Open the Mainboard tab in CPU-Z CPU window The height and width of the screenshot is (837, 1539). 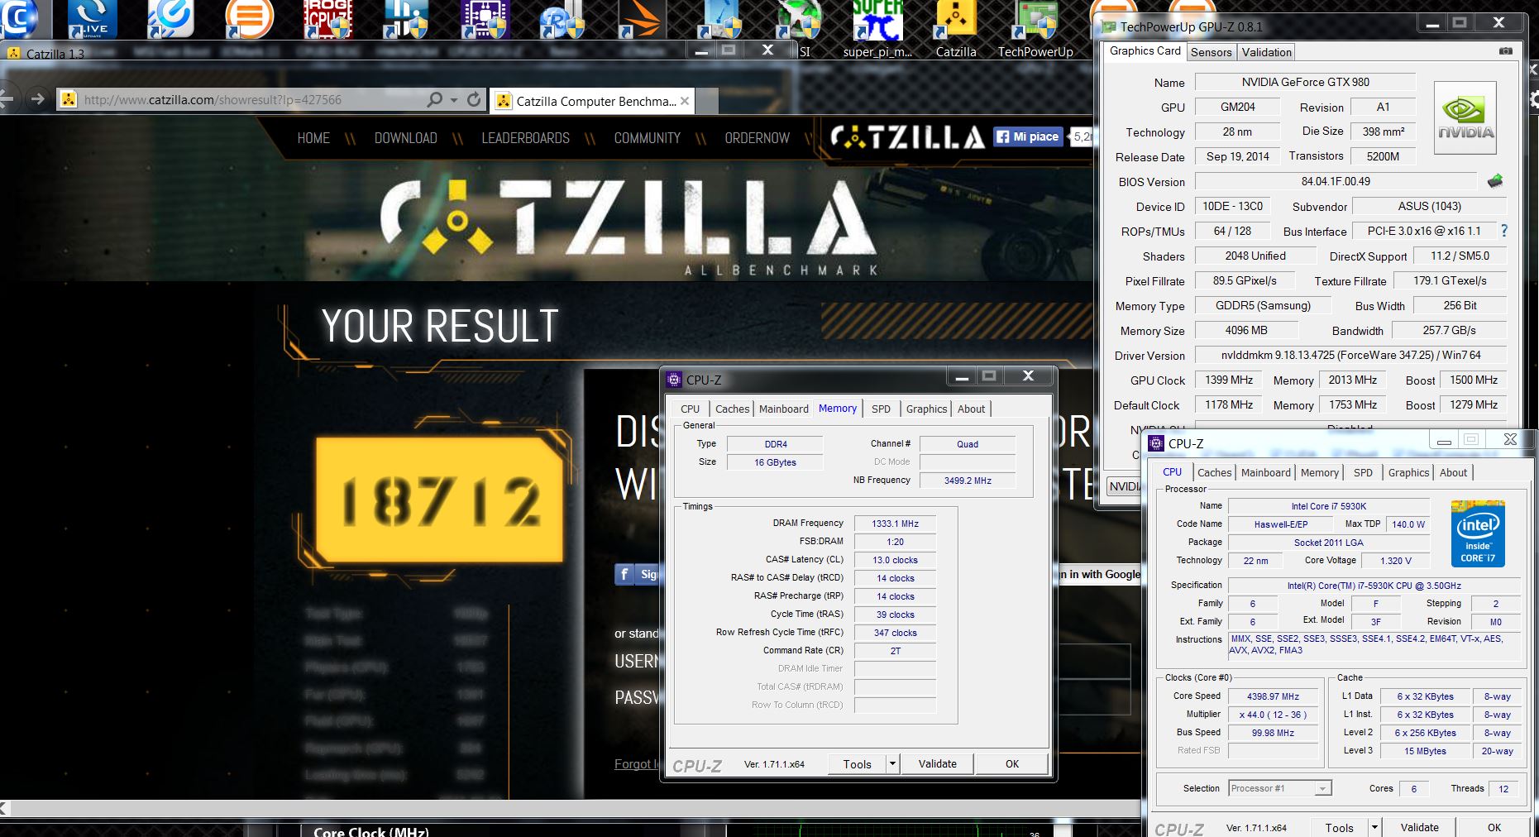[x=1265, y=472]
